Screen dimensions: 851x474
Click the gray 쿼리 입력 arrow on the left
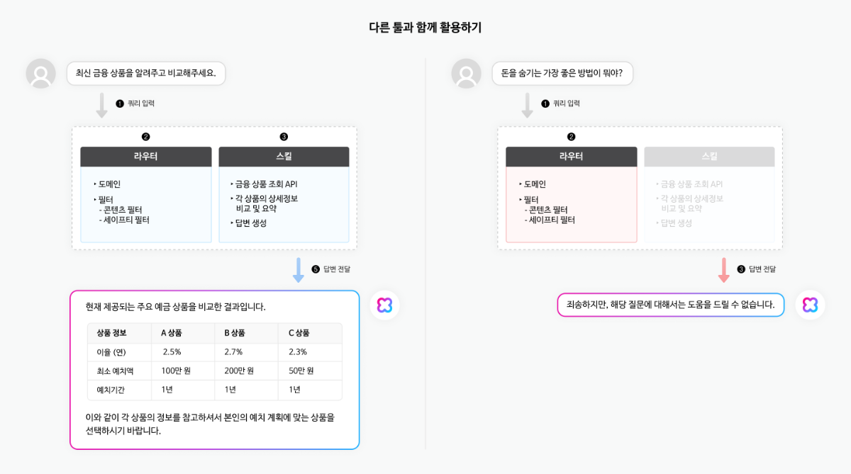point(101,105)
